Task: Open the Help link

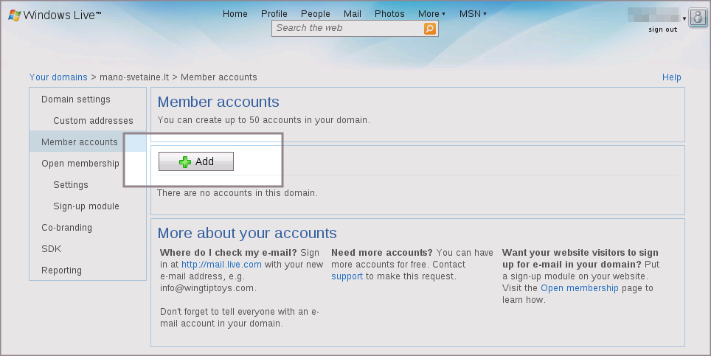Action: pyautogui.click(x=671, y=77)
